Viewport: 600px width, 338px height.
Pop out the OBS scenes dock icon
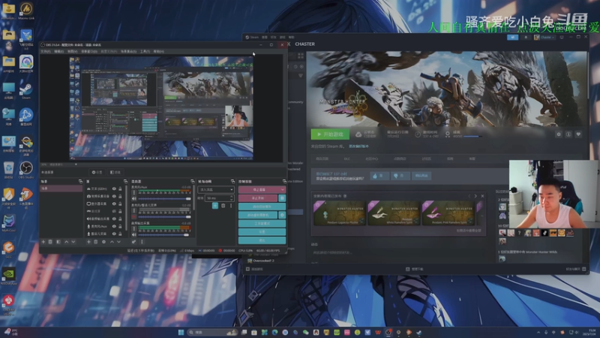pyautogui.click(x=80, y=181)
